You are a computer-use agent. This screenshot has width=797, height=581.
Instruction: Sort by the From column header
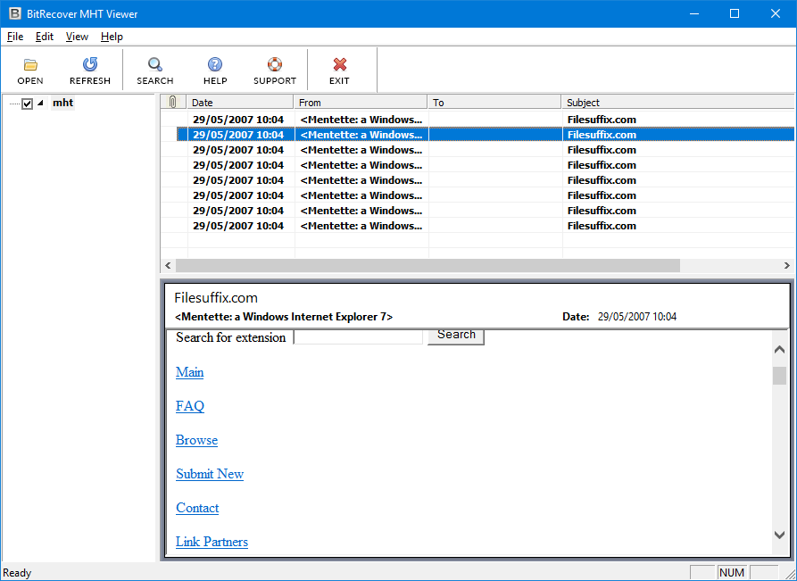(361, 102)
